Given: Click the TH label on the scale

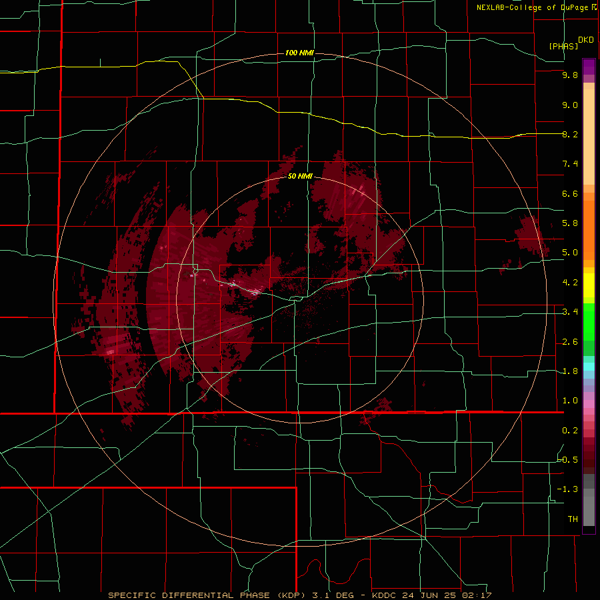Looking at the screenshot, I should 573,519.
